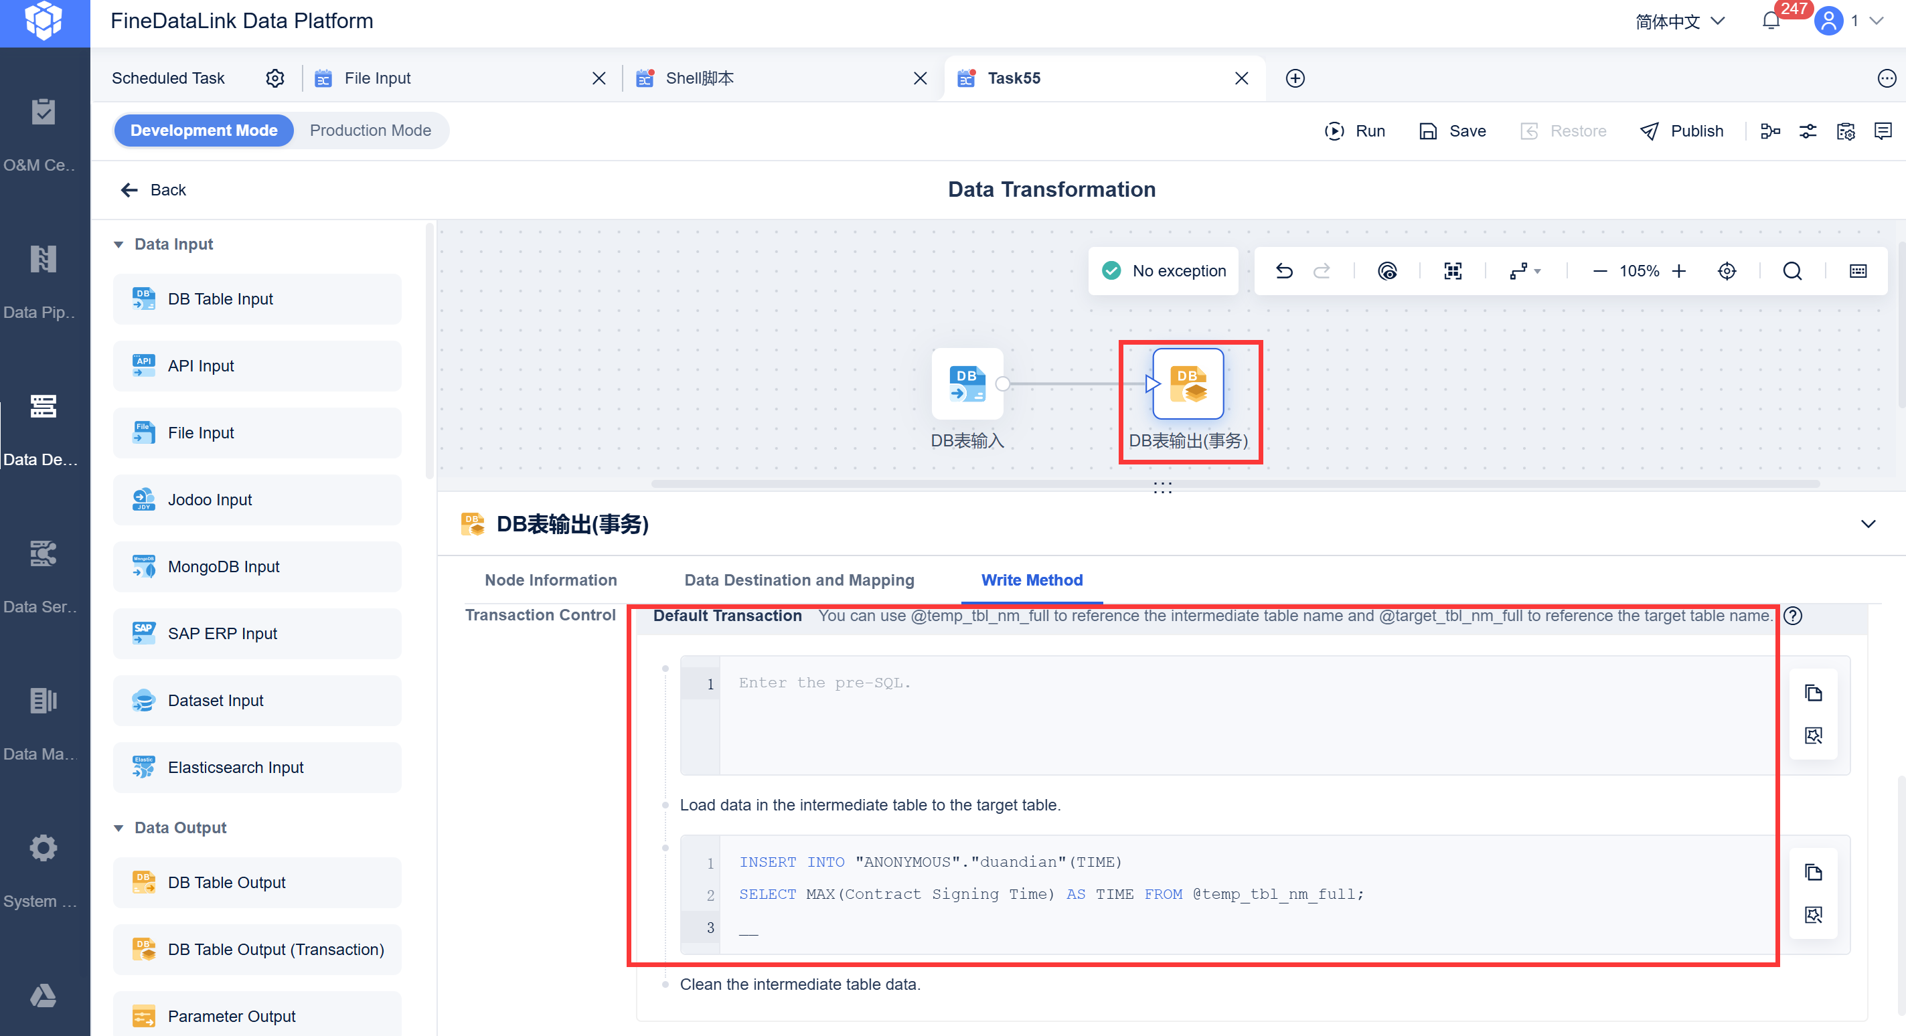
Task: Collapse the Data Output group
Action: (118, 829)
